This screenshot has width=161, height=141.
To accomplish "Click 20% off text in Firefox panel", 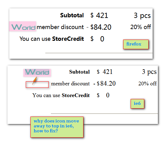I will [x=141, y=27].
